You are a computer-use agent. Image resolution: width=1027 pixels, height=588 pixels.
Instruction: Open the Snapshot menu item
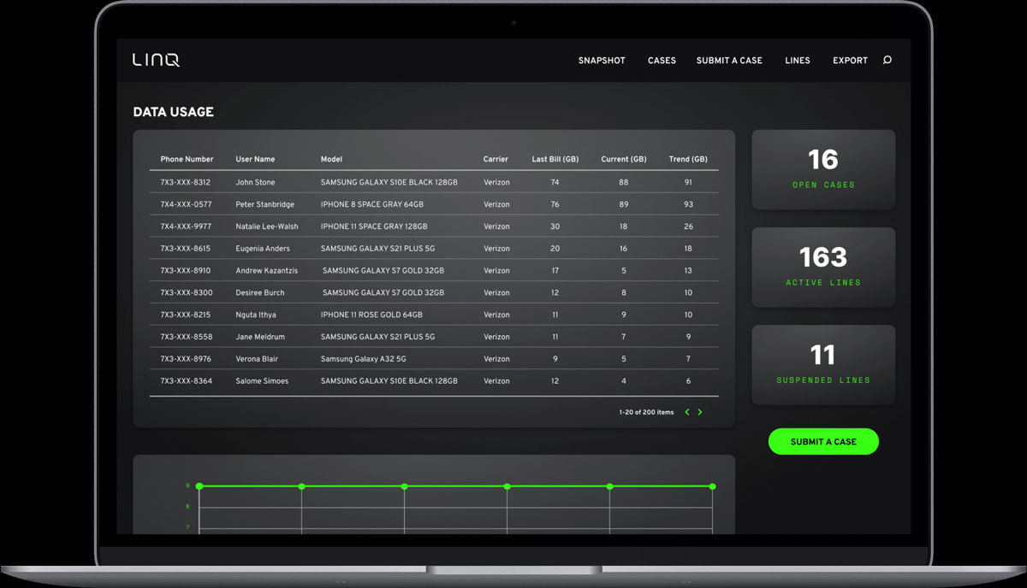point(601,61)
